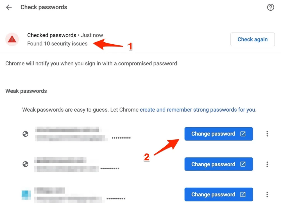Open the three-dot menu for the second weak password
Image resolution: width=281 pixels, height=209 pixels.
(x=267, y=164)
